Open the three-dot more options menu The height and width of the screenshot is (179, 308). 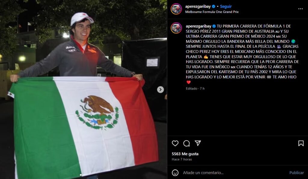coord(300,9)
